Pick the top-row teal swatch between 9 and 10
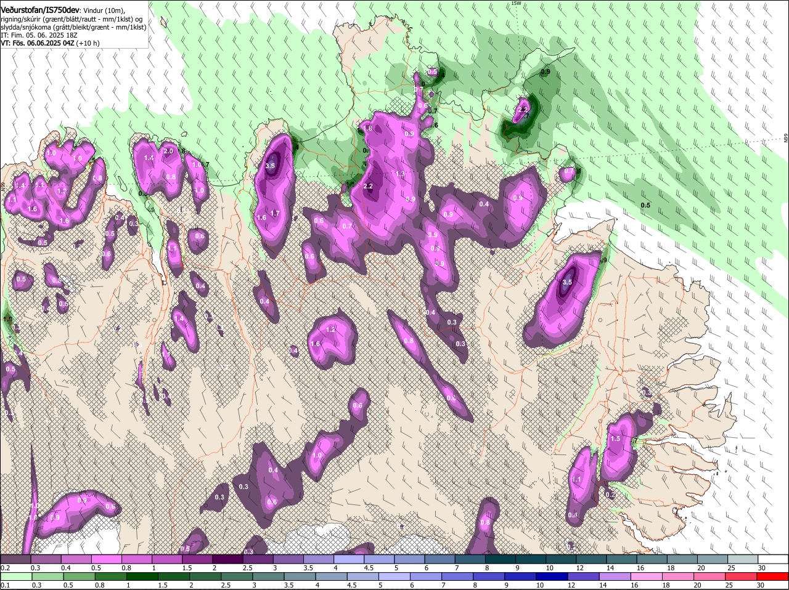The height and width of the screenshot is (590, 789). click(x=530, y=559)
